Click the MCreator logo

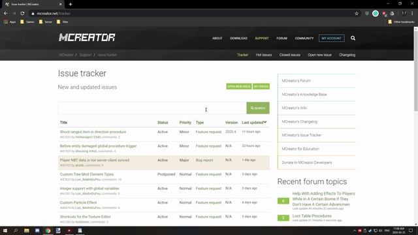pos(87,38)
